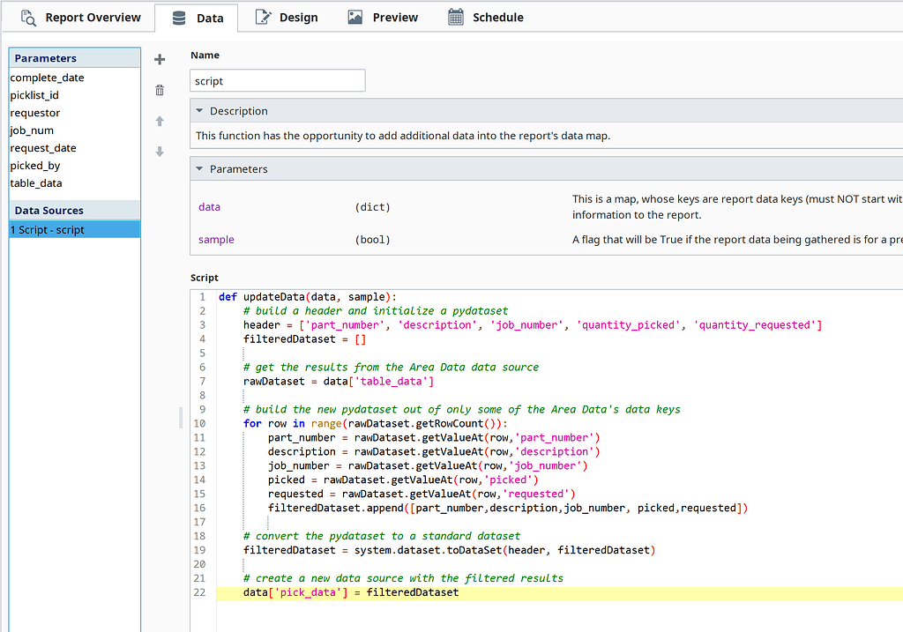
Task: Click the Name field containing script
Action: tap(277, 80)
